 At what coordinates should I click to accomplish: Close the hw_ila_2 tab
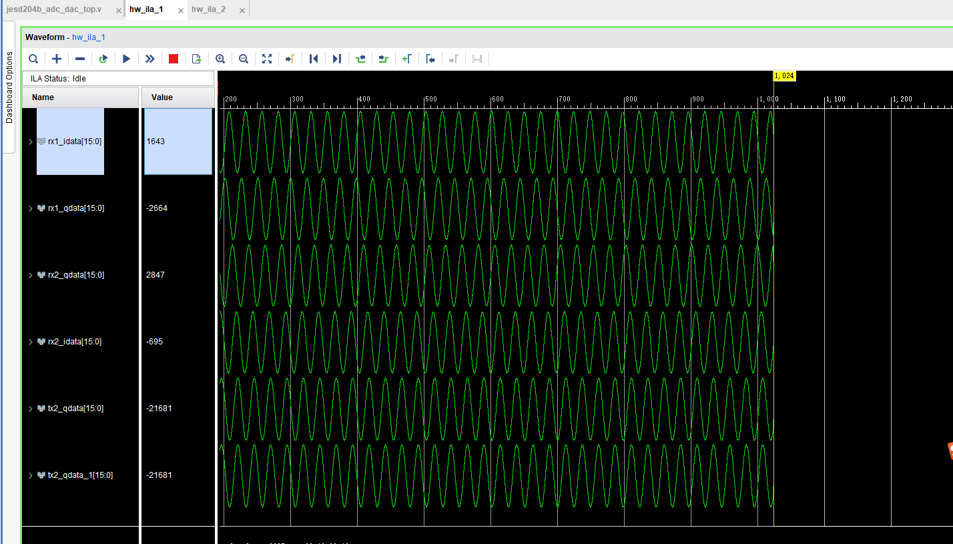coord(242,11)
